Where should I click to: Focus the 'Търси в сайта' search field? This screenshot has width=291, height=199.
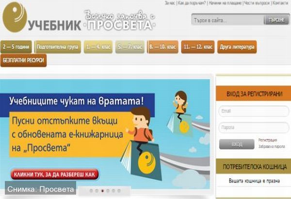pos(228,20)
